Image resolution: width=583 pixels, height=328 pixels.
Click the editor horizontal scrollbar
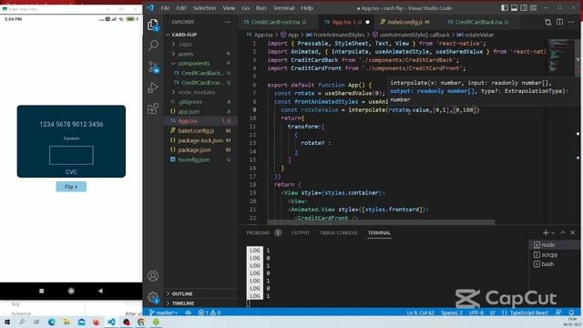coord(381,222)
